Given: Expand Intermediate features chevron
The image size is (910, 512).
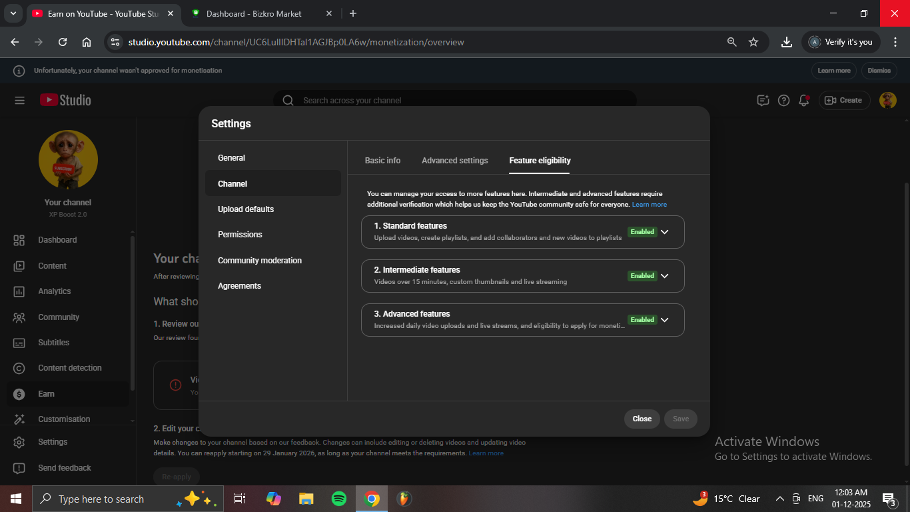Looking at the screenshot, I should (x=664, y=276).
